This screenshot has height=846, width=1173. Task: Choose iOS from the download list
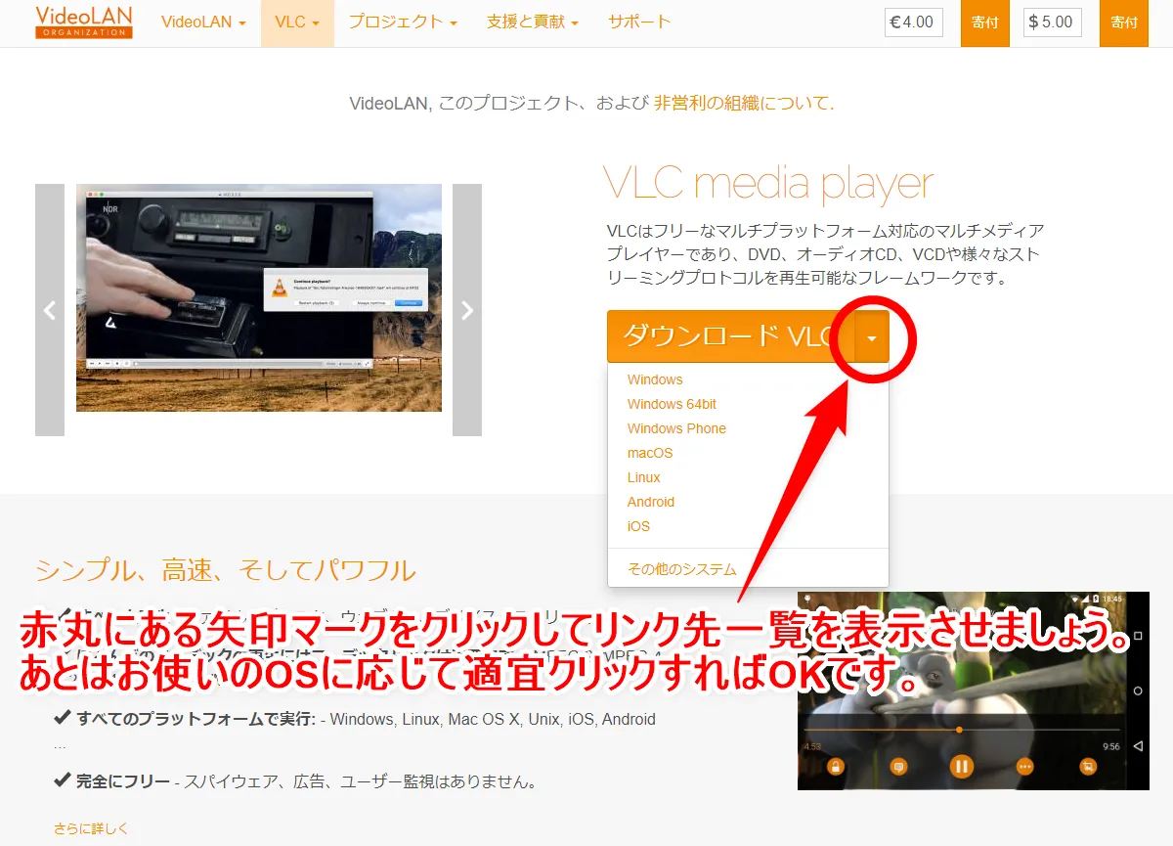(638, 526)
